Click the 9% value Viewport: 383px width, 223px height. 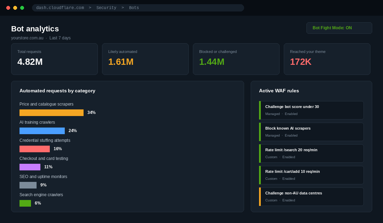(43, 185)
